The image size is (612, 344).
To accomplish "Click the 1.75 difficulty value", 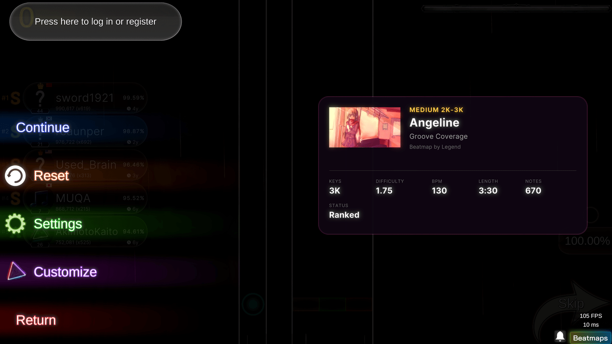I will (384, 191).
